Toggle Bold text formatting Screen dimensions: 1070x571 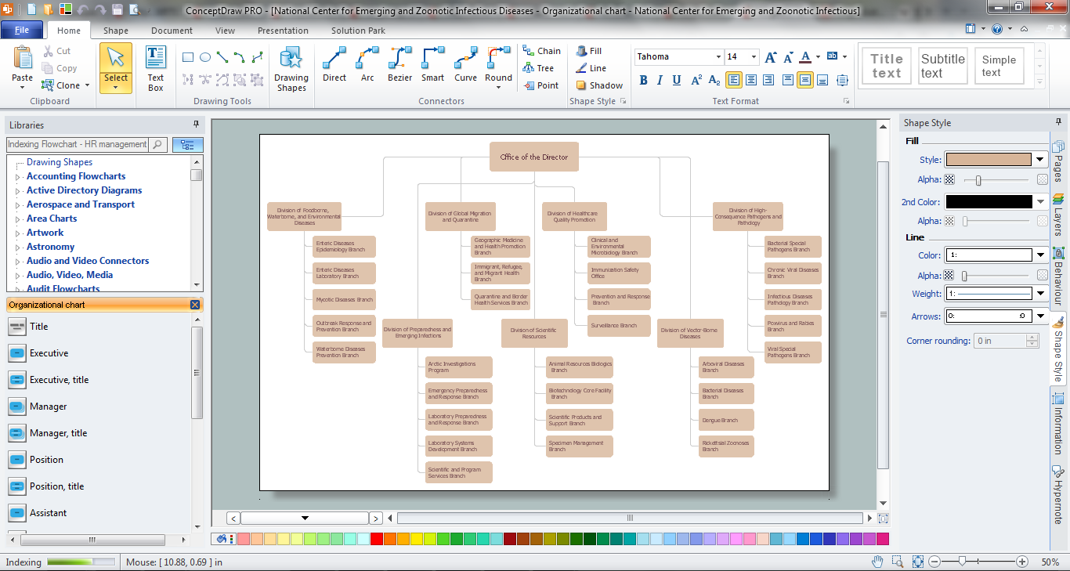click(643, 80)
